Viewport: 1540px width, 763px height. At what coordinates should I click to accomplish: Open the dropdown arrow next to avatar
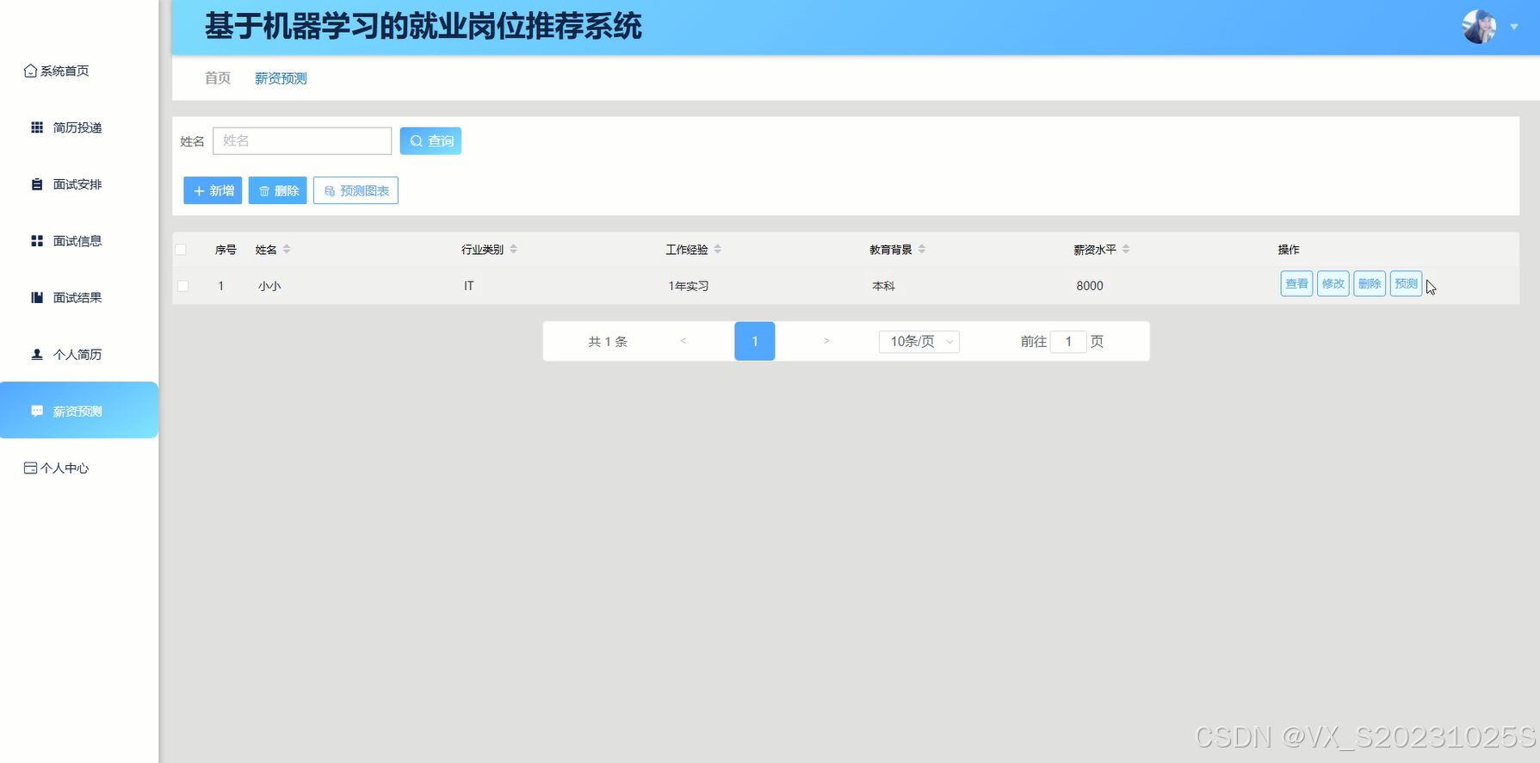tap(1514, 27)
